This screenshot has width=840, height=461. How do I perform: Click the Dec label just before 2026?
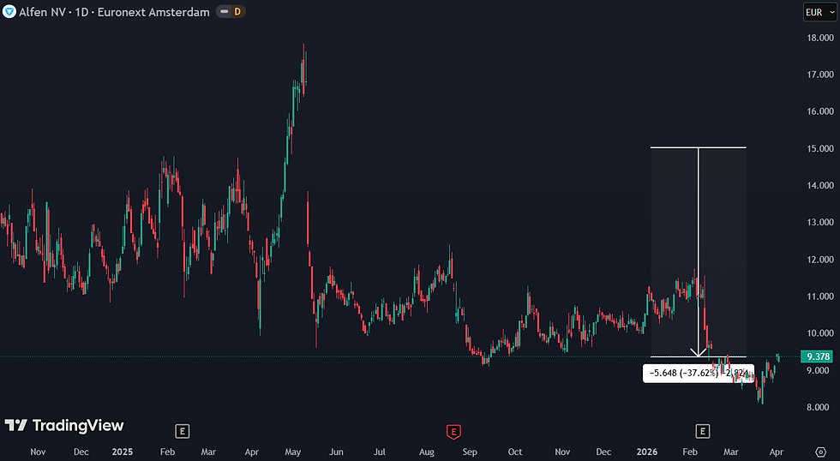(x=603, y=452)
